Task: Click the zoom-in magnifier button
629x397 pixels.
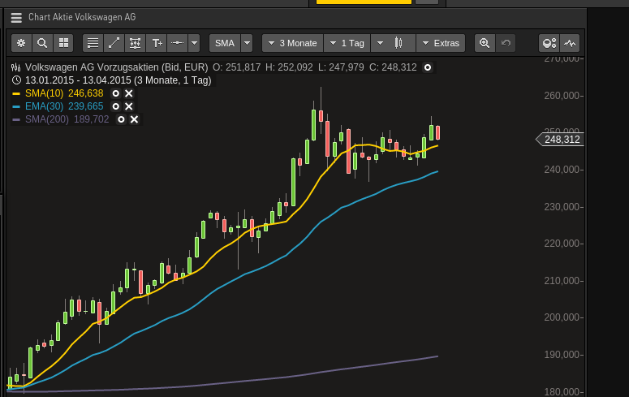Action: pyautogui.click(x=485, y=43)
